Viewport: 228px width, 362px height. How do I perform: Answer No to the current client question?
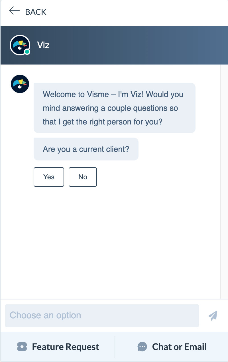83,177
